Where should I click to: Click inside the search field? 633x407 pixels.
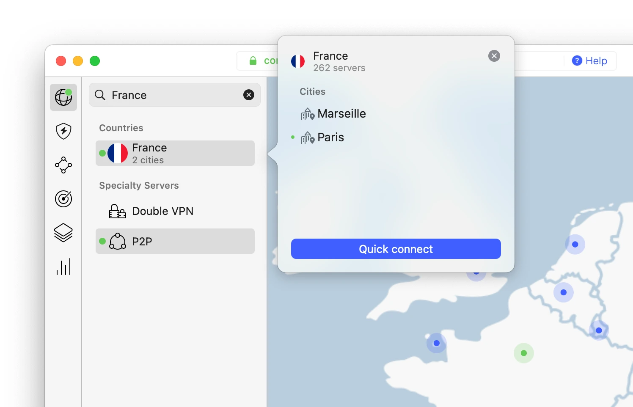pos(169,95)
